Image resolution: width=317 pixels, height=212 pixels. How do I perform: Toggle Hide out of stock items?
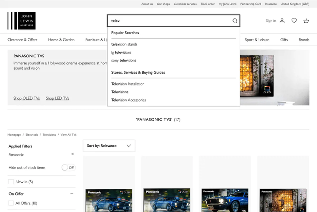click(68, 167)
